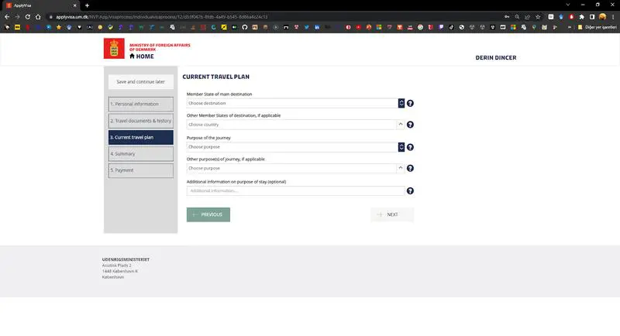Click caret of Other Member States dropdown
The image size is (620, 336).
pyautogui.click(x=401, y=125)
